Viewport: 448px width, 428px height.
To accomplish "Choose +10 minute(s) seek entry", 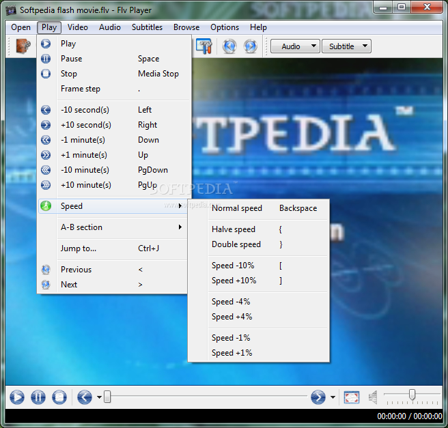I will click(x=114, y=185).
